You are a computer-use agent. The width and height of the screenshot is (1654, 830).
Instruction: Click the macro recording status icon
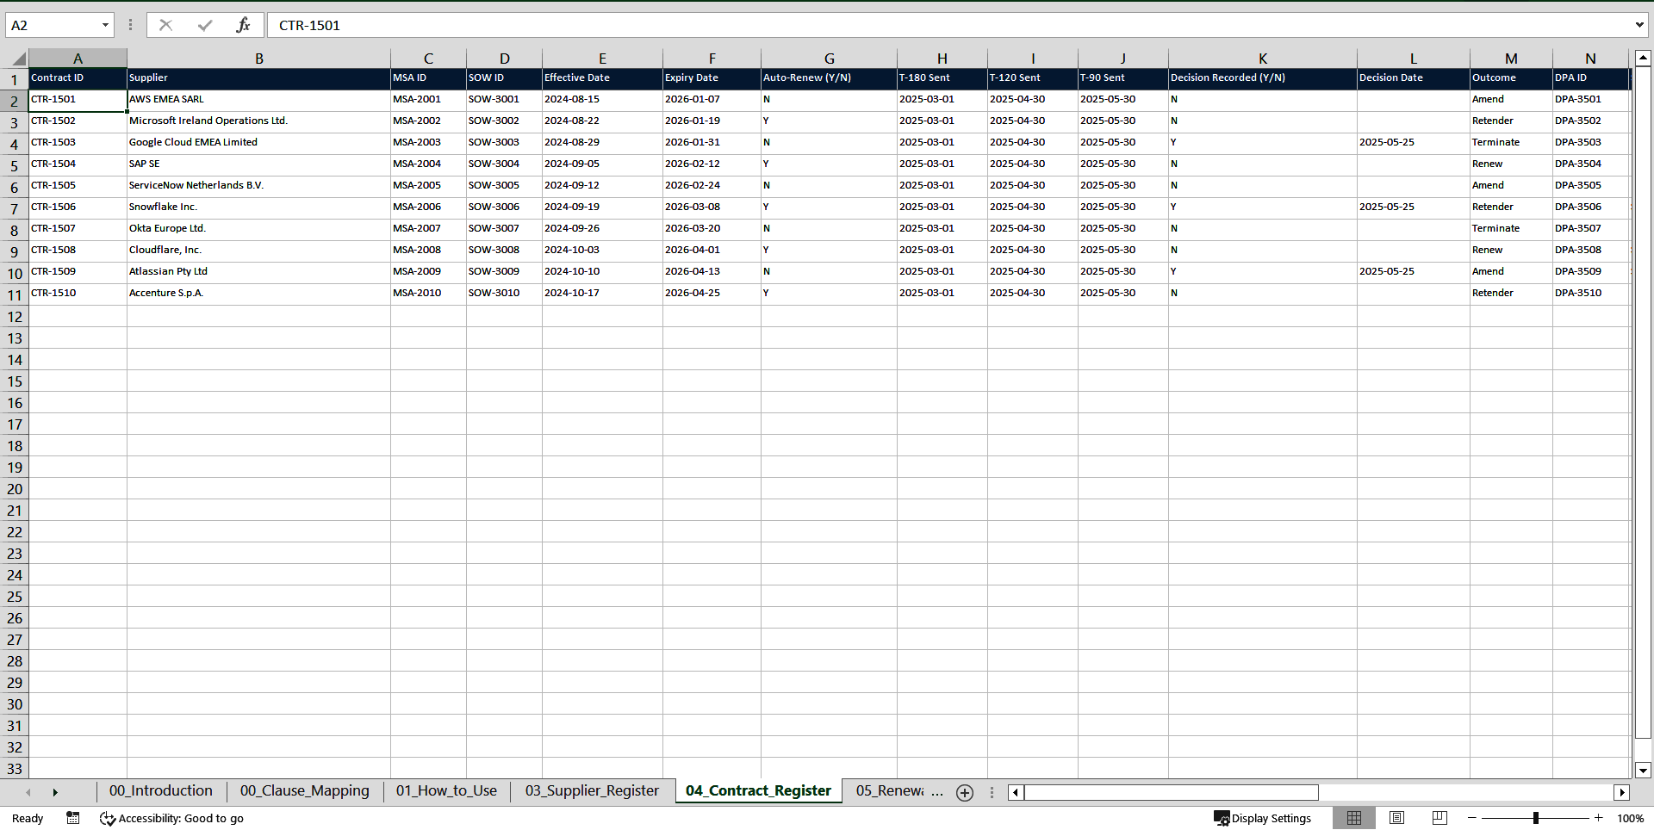pos(73,818)
